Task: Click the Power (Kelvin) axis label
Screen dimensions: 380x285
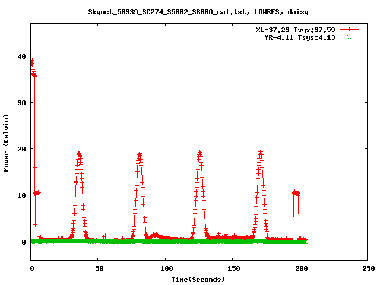Action: pyautogui.click(x=6, y=143)
